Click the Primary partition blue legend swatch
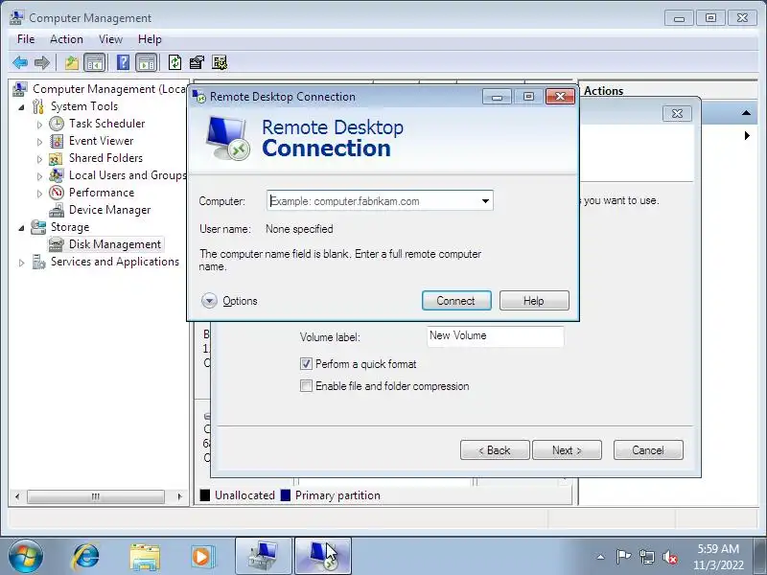The height and width of the screenshot is (575, 767). (286, 495)
